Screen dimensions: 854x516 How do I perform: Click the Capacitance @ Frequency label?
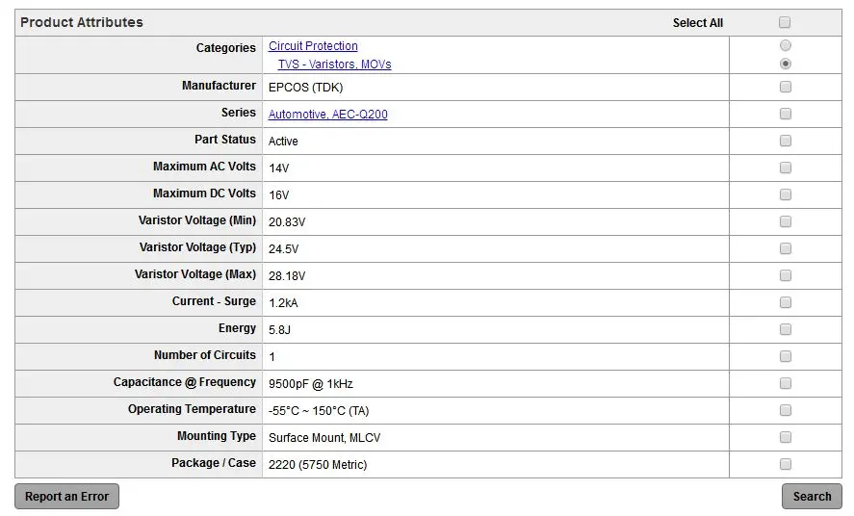(x=185, y=382)
